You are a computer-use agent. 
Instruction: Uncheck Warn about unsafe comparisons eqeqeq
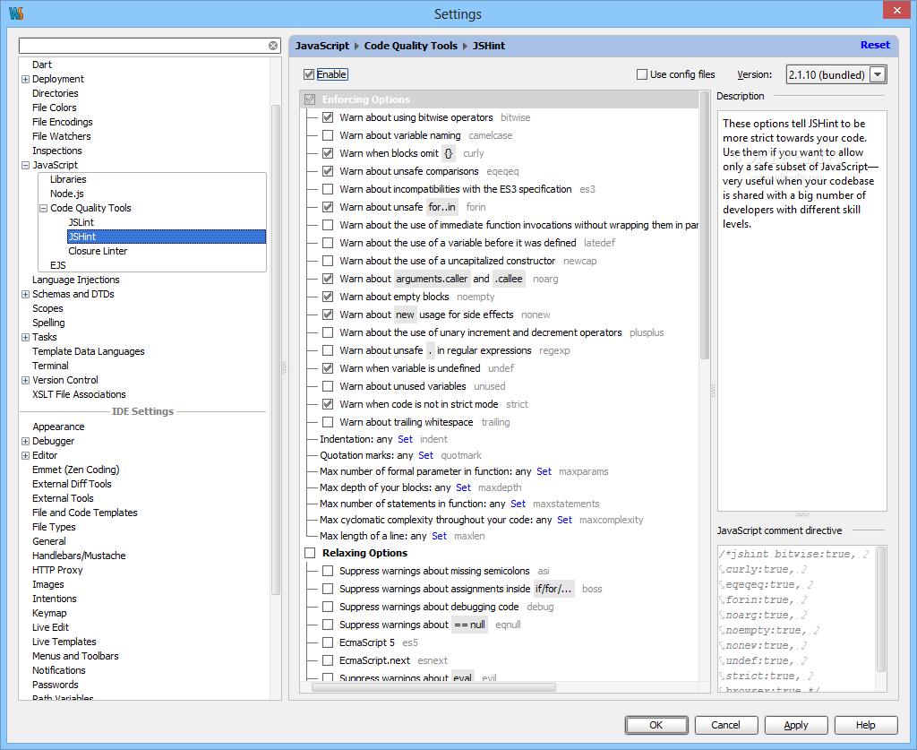click(x=328, y=171)
